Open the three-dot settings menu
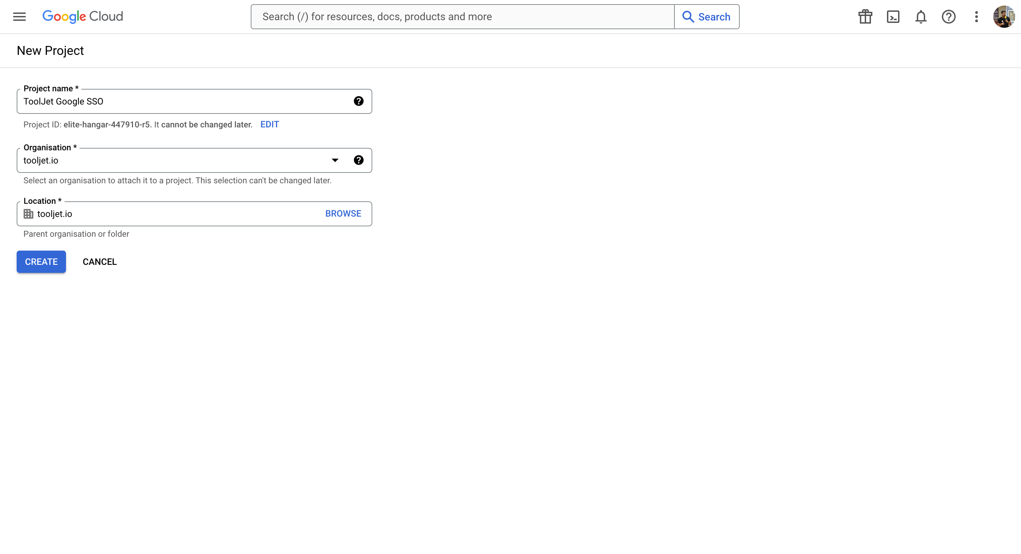 976,17
